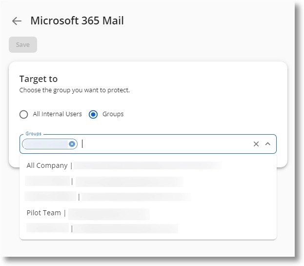Remove the selected group chip via its x icon
This screenshot has height=266, width=304.
pos(72,144)
